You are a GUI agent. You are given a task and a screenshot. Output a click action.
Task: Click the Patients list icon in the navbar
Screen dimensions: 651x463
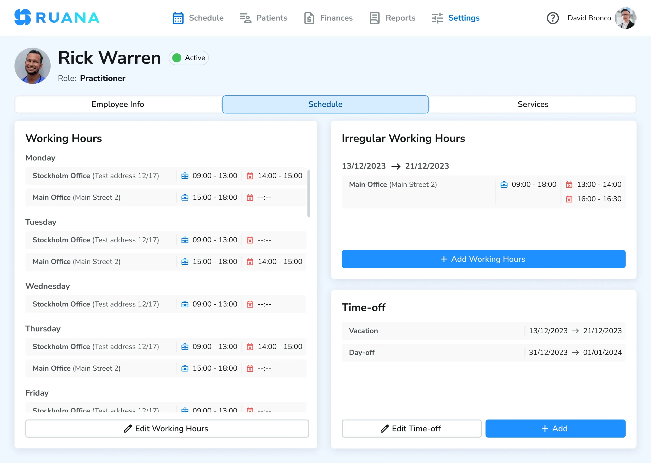245,18
